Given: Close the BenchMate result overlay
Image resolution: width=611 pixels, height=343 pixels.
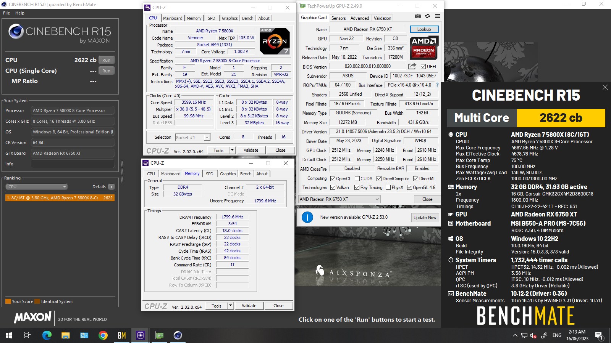Looking at the screenshot, I should (605, 87).
